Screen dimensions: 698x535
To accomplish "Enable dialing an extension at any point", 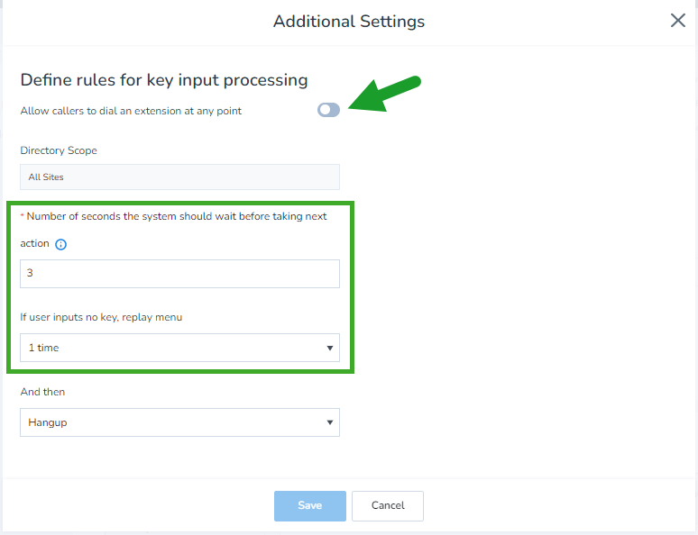I will click(x=328, y=110).
